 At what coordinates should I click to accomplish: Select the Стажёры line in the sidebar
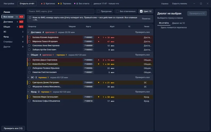click(13, 42)
